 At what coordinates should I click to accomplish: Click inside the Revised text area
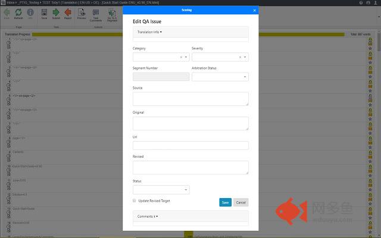pyautogui.click(x=190, y=168)
